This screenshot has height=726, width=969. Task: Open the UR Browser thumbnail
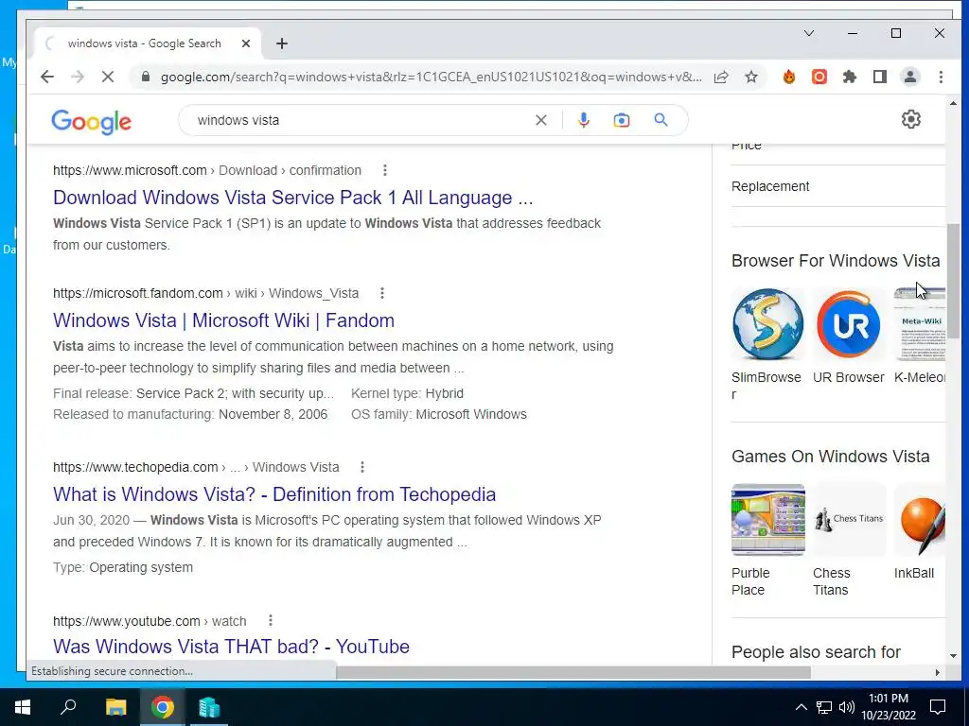point(849,324)
